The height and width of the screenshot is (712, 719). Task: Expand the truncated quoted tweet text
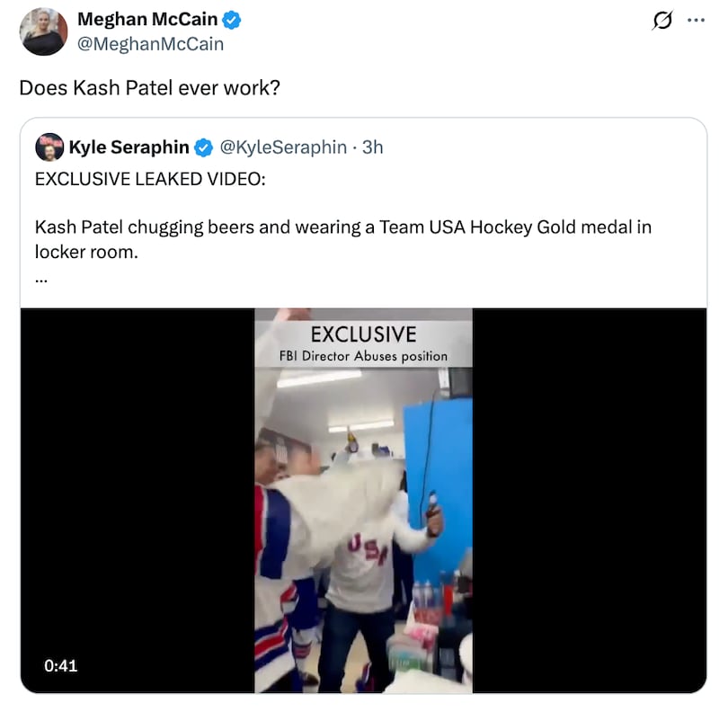pyautogui.click(x=40, y=278)
